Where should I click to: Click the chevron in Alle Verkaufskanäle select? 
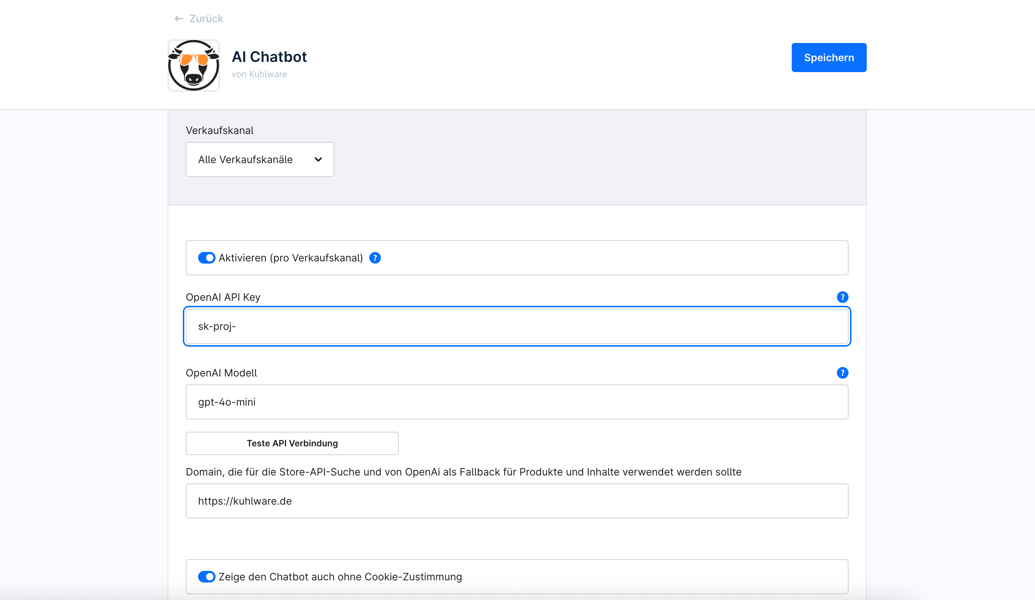click(x=318, y=160)
